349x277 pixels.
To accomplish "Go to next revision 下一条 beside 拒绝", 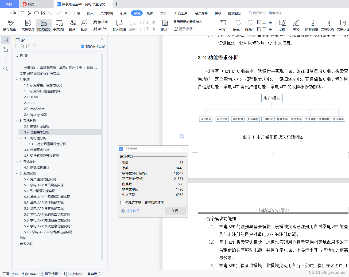I will pos(265,29).
